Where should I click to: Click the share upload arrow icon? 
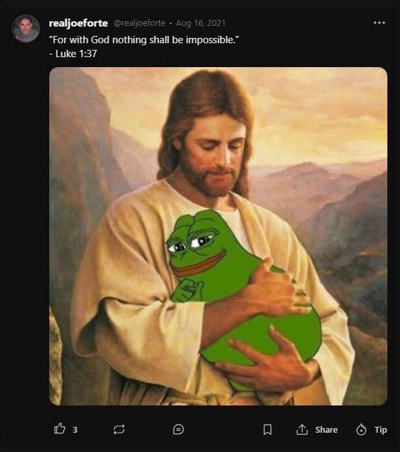(x=302, y=429)
